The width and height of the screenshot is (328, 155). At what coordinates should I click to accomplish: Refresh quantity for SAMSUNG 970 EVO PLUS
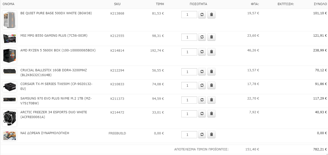click(202, 100)
